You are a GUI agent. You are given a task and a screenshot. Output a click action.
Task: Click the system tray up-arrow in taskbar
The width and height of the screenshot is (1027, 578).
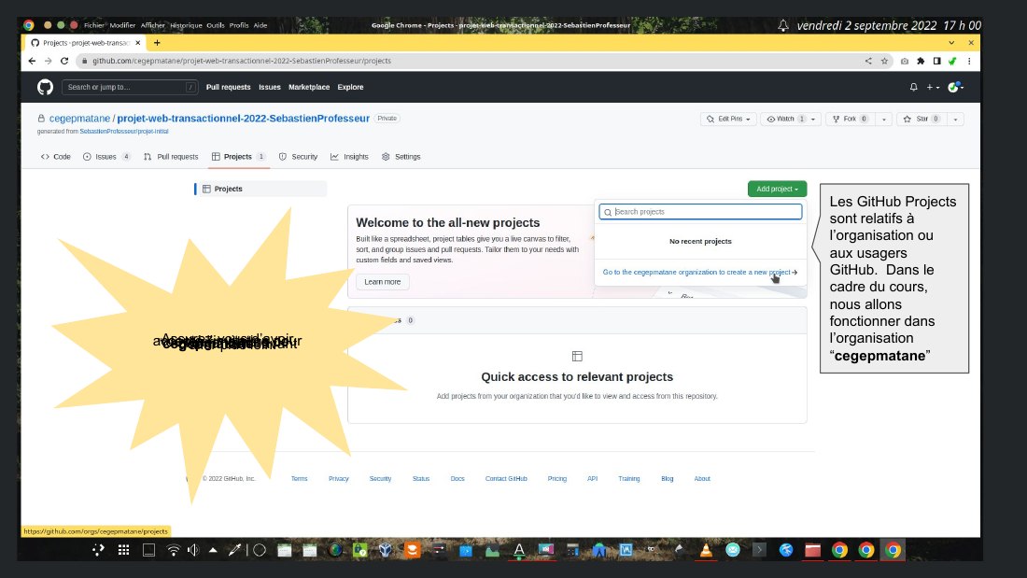[x=213, y=550]
